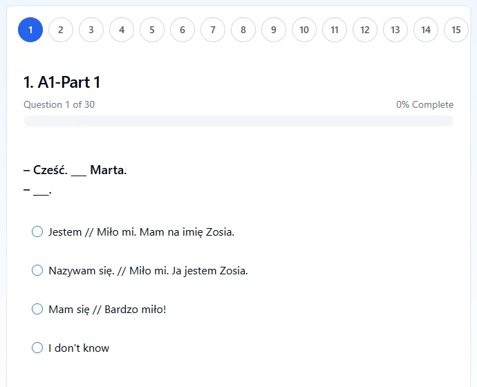Go to question 8 circle
The height and width of the screenshot is (387, 477).
(x=243, y=30)
